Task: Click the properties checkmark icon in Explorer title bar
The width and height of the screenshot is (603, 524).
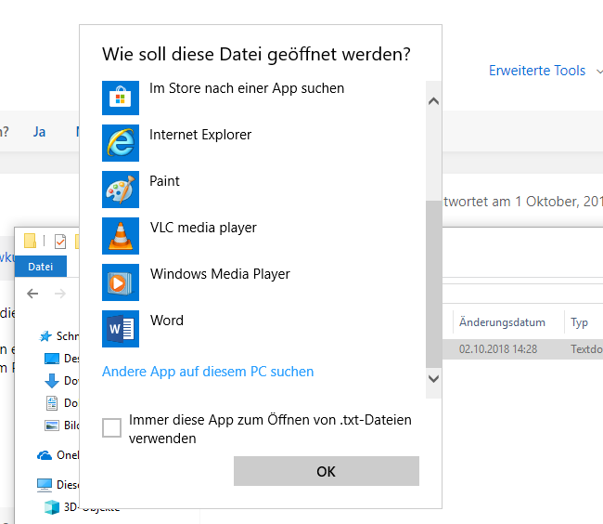Action: tap(60, 242)
